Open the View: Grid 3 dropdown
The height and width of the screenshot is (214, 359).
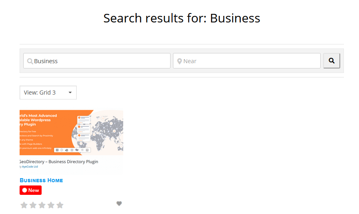[x=48, y=93]
